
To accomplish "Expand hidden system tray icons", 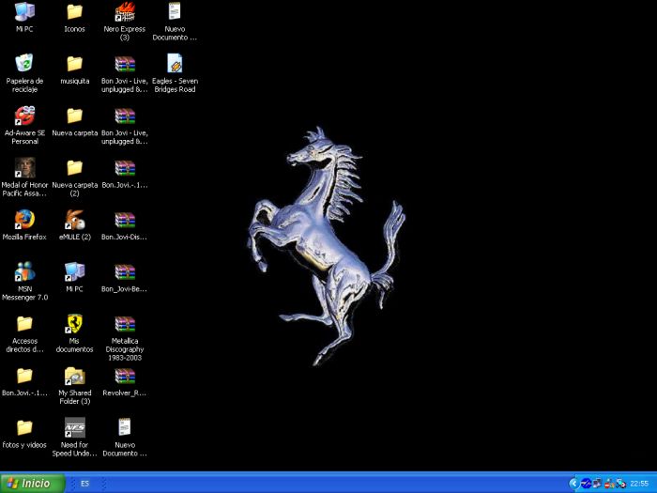I will point(573,484).
